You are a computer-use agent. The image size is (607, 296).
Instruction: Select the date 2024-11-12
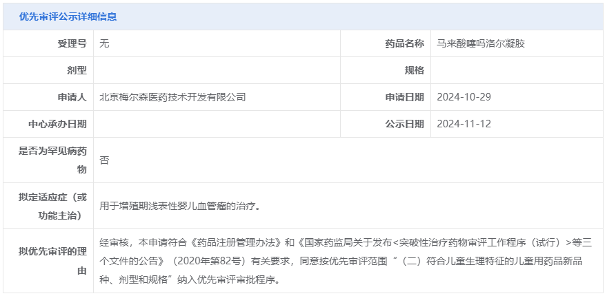pyautogui.click(x=464, y=124)
